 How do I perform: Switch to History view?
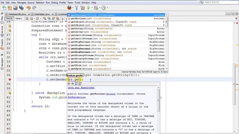click(x=19, y=19)
